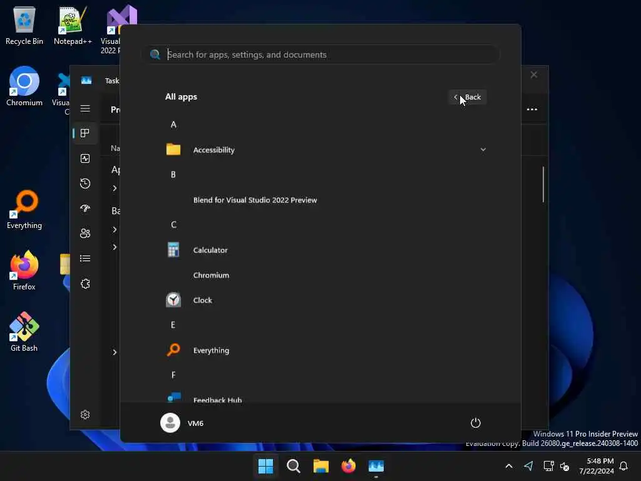Open File Explorer from taskbar
This screenshot has width=641, height=481.
(x=321, y=466)
